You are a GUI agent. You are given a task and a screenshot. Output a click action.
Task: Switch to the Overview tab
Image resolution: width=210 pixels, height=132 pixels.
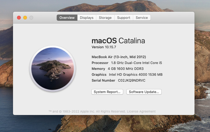pos(67,18)
